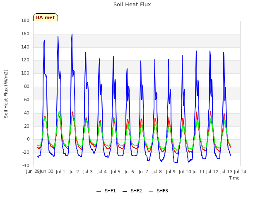Click the BA_met annotation label
This screenshot has width=265, height=199.
click(46, 17)
